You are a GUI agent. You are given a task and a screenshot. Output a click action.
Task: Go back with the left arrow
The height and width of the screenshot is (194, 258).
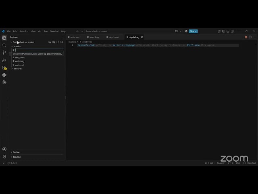click(77, 31)
